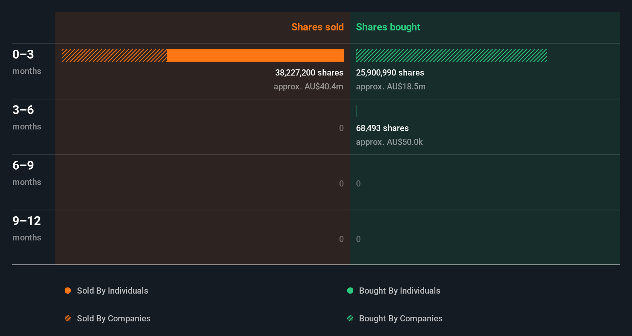Click the orange Sold By Individuals legend dot
632x336 pixels.
68,291
